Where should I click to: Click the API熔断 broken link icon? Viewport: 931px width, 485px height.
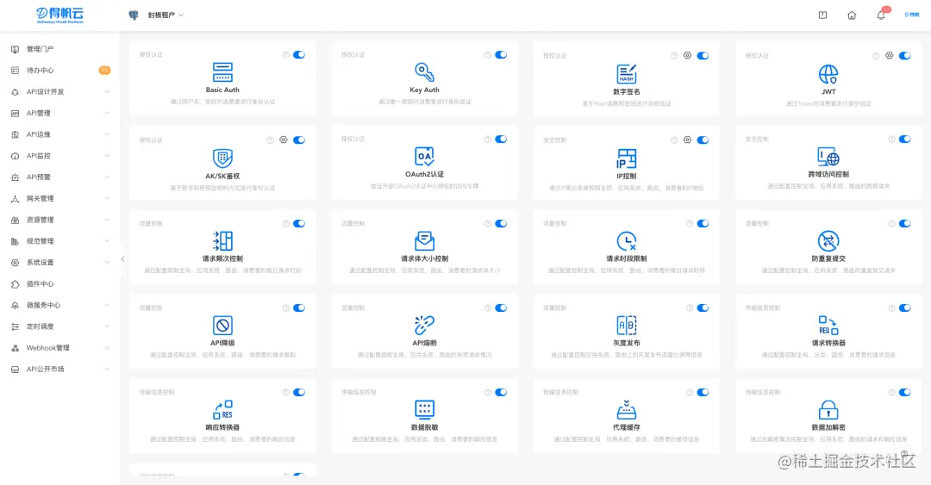tap(424, 326)
